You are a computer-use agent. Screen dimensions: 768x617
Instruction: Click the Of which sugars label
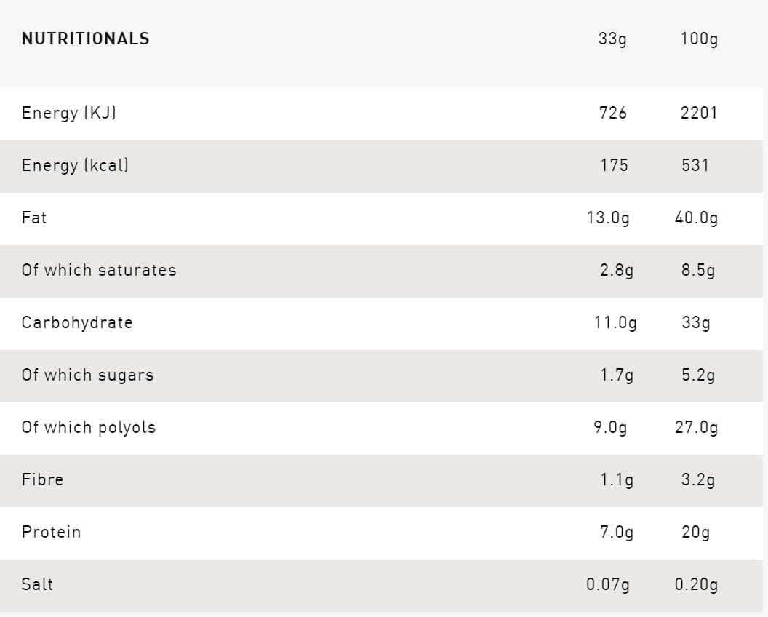coord(87,375)
